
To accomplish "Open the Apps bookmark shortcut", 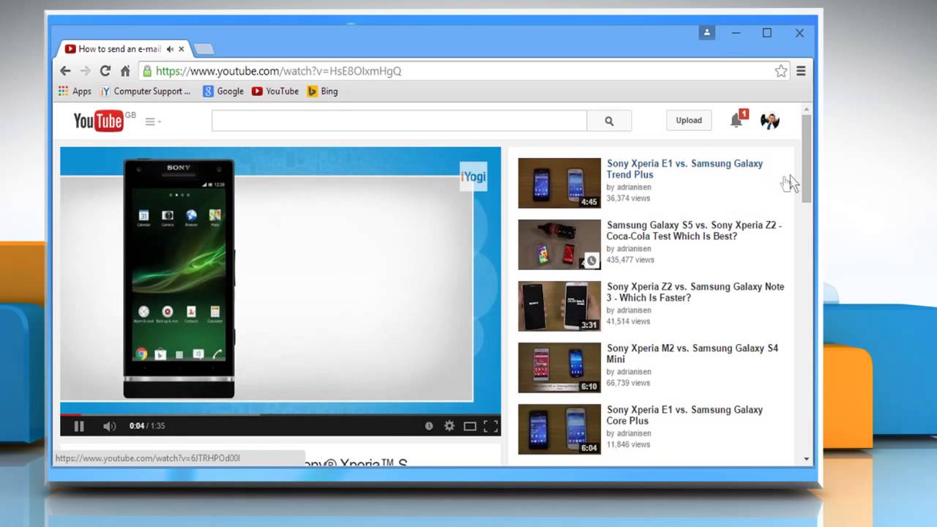I will [75, 91].
